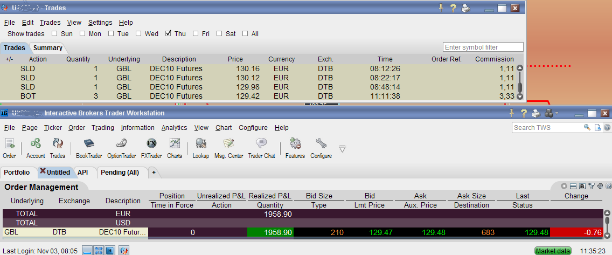Click the Trades table scrollbar down arrow
Image resolution: width=612 pixels, height=255 pixels.
point(519,97)
